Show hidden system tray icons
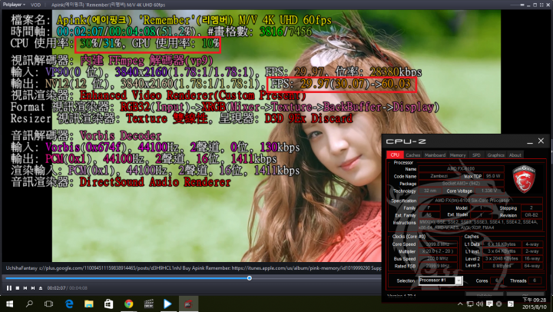Viewport: 553px width, 312px height. tap(460, 304)
